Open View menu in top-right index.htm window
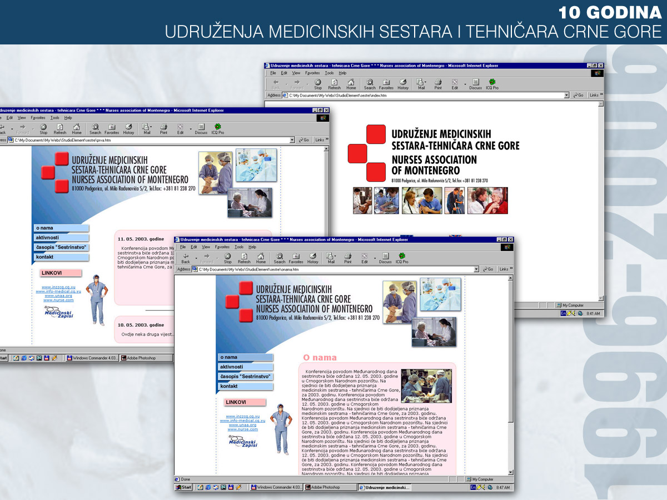 tap(296, 73)
